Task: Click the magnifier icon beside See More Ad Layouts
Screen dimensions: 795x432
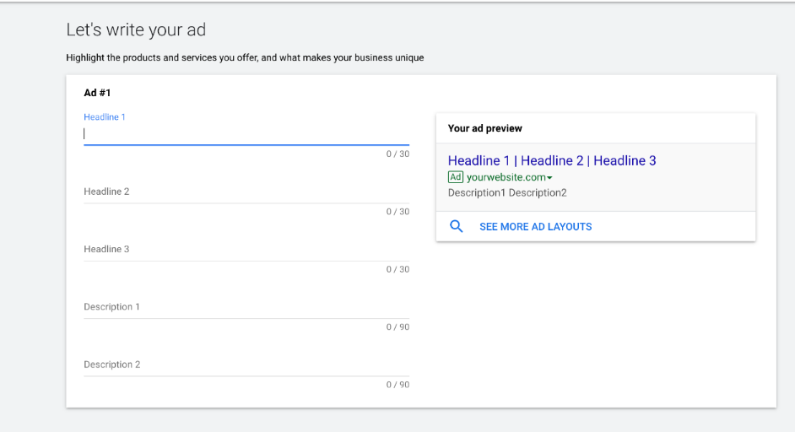Action: coord(457,226)
